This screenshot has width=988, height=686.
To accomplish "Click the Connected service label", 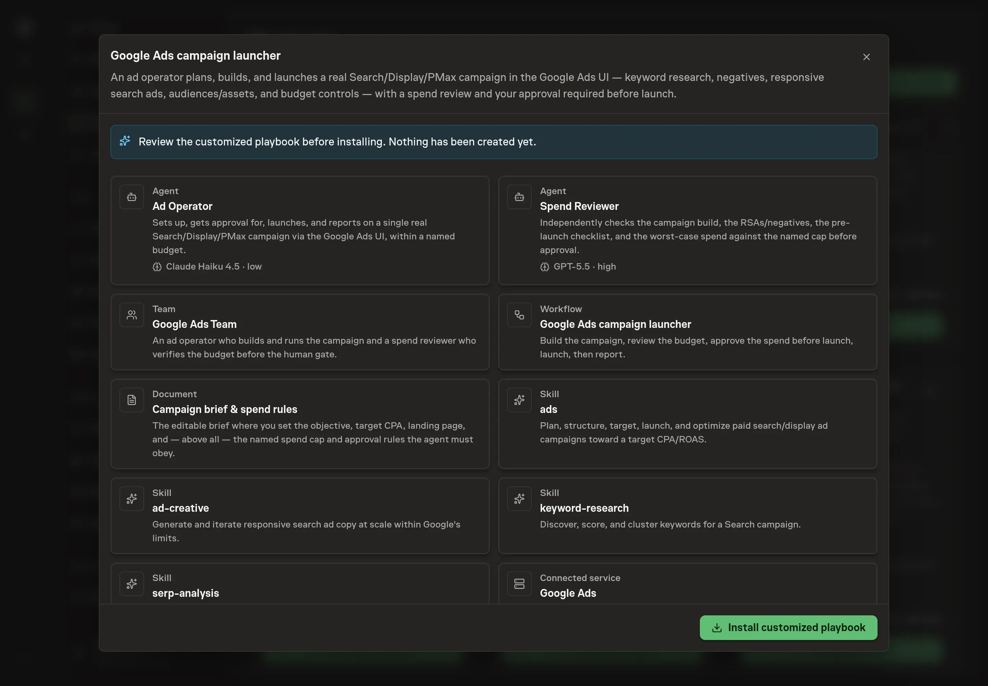I will pyautogui.click(x=580, y=578).
